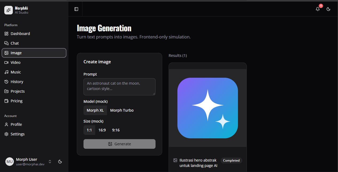Click the Profile person icon
The height and width of the screenshot is (172, 338).
6,124
